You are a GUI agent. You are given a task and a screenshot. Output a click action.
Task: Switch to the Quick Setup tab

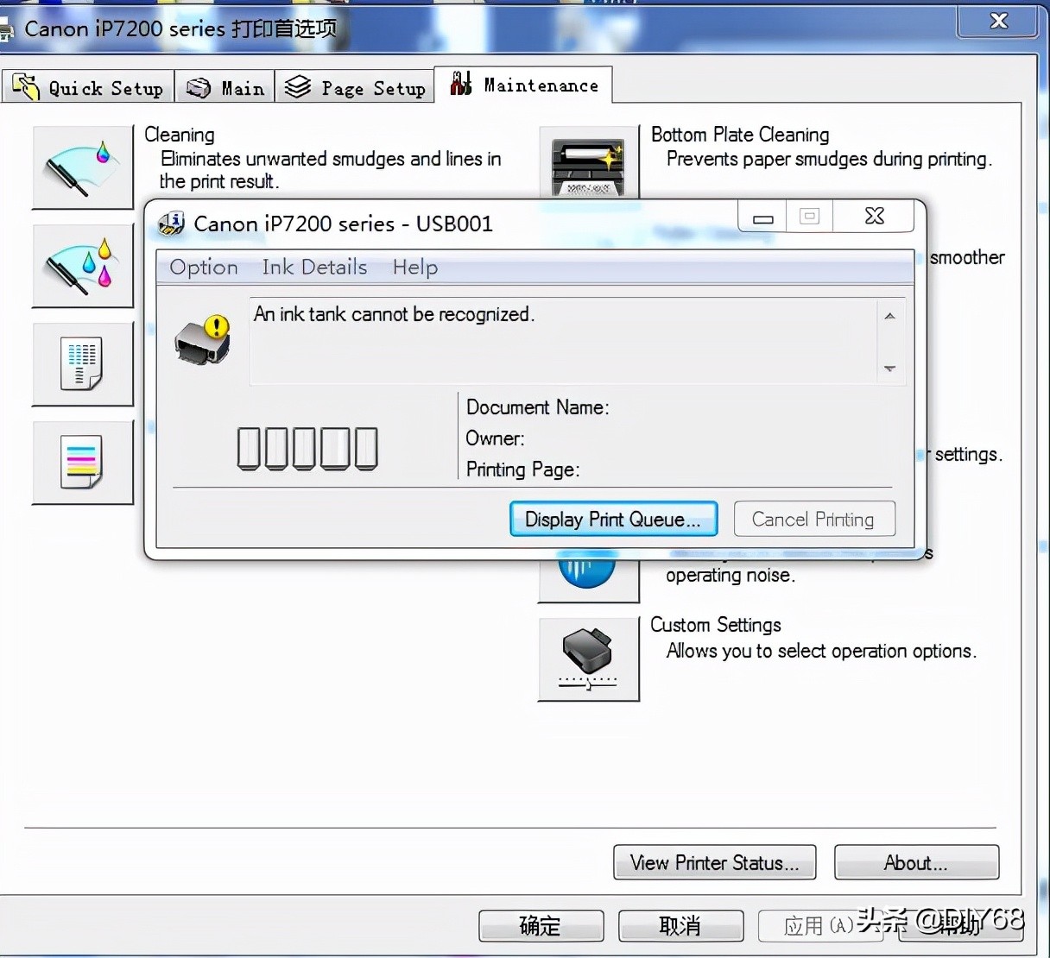point(88,87)
